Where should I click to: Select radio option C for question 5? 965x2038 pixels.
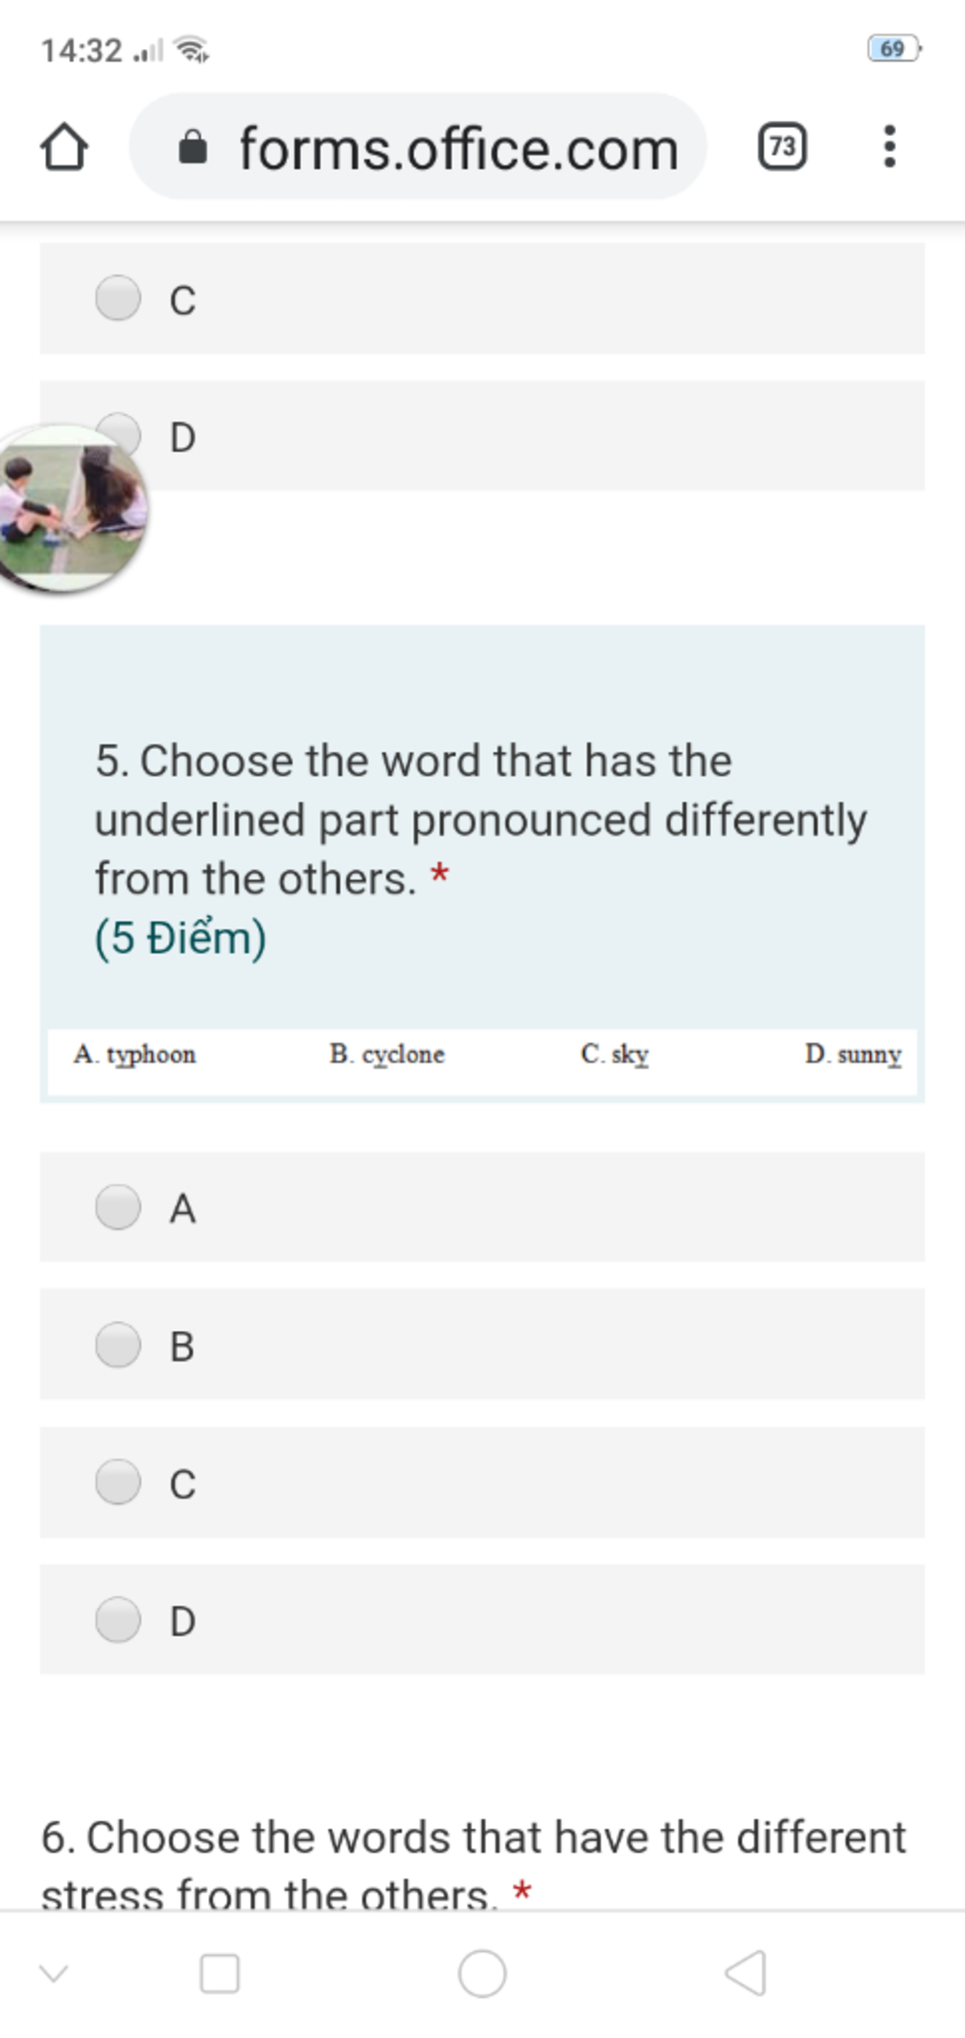coord(482,1482)
